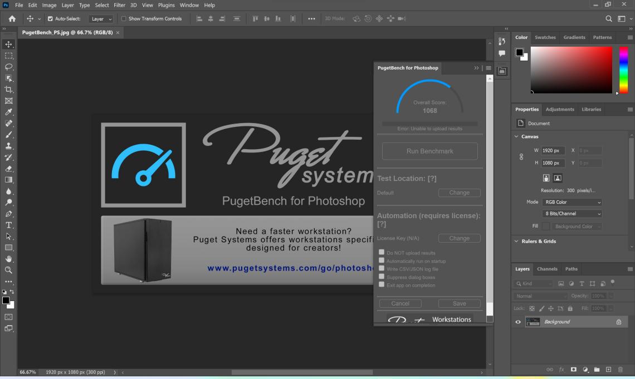Open the color Mode dropdown
The width and height of the screenshot is (635, 379).
point(571,202)
